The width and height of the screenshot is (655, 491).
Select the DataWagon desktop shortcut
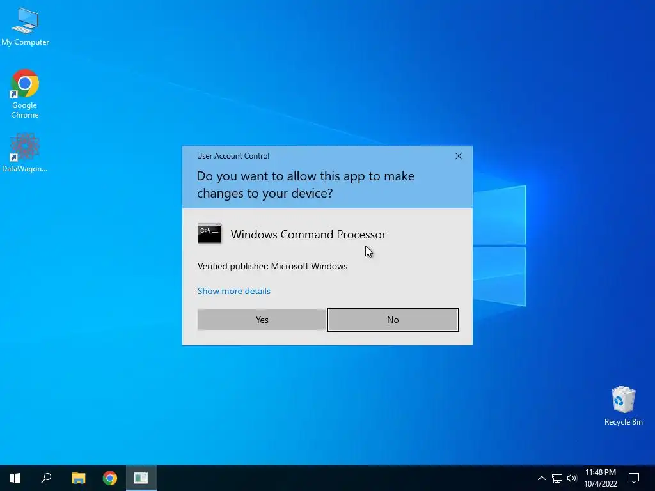[x=25, y=153]
